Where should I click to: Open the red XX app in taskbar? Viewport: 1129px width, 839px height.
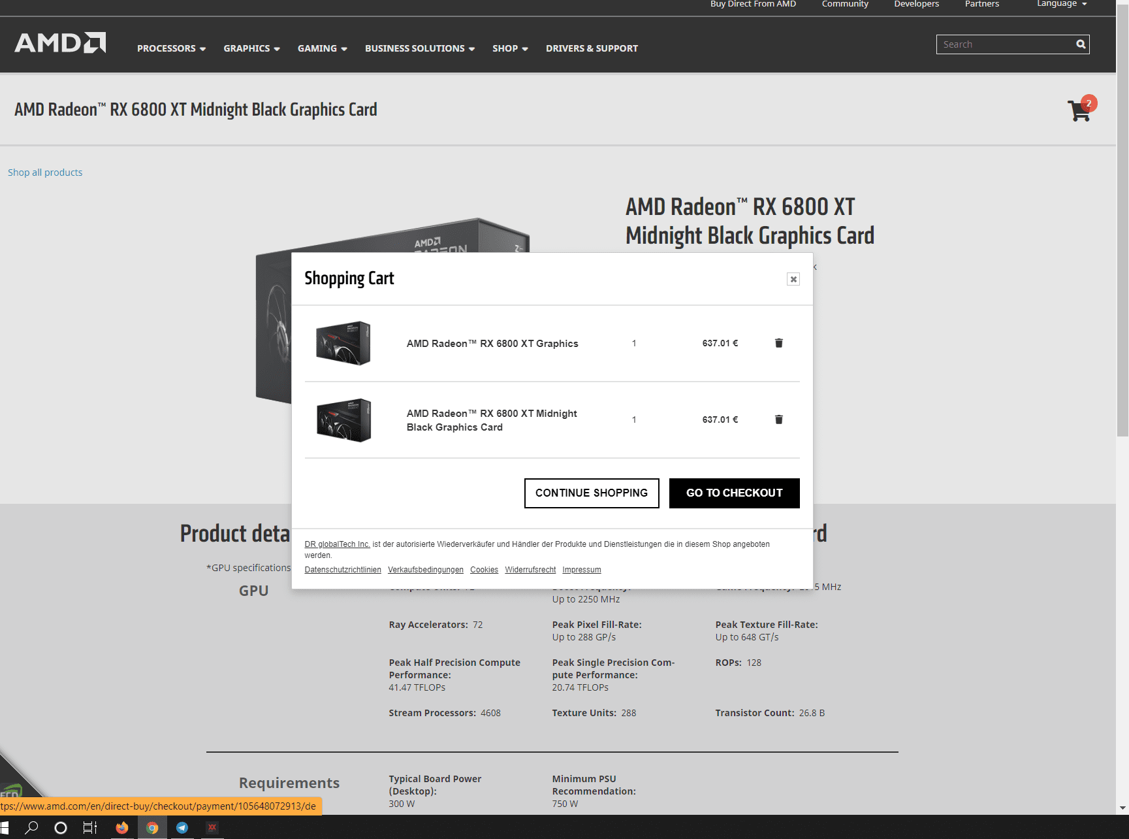[x=212, y=827]
